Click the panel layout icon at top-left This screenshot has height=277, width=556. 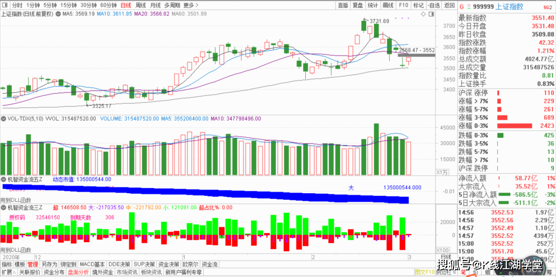click(x=5, y=5)
